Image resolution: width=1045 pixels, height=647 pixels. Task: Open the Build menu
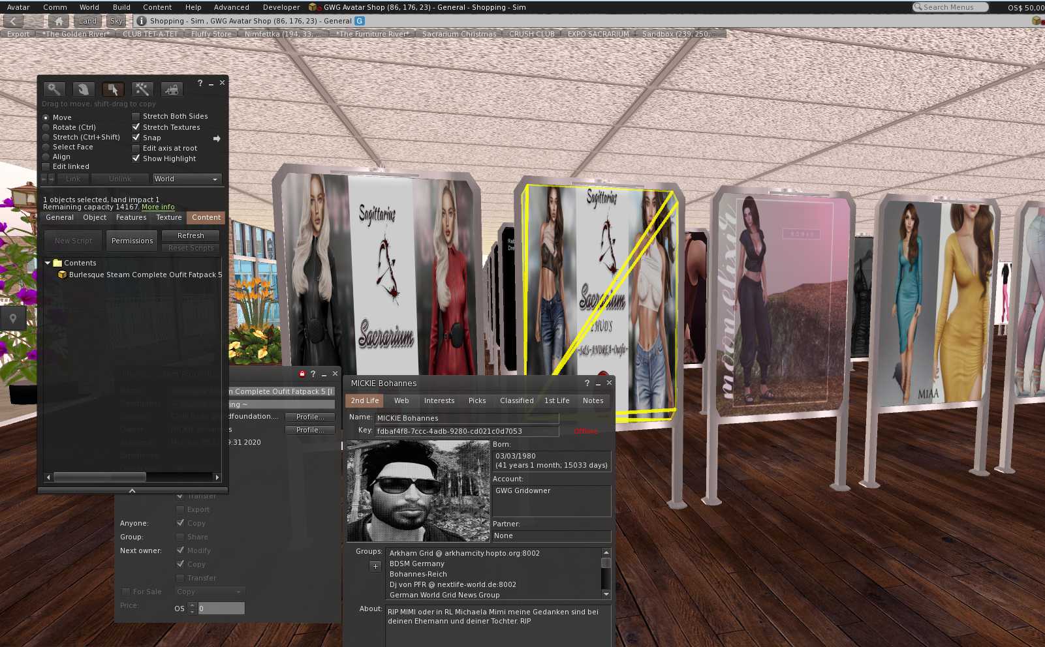coord(121,7)
